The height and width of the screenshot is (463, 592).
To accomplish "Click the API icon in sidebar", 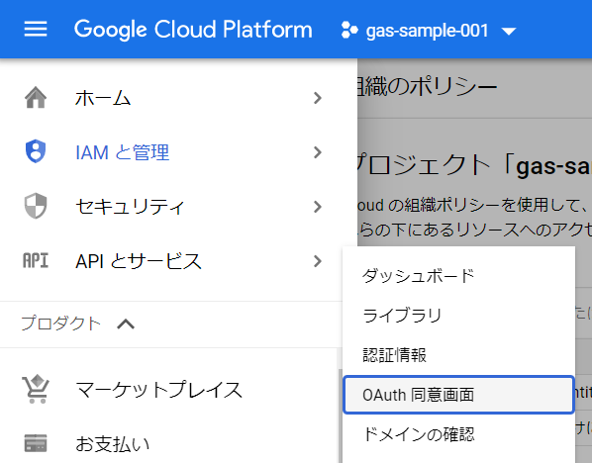I will click(36, 260).
